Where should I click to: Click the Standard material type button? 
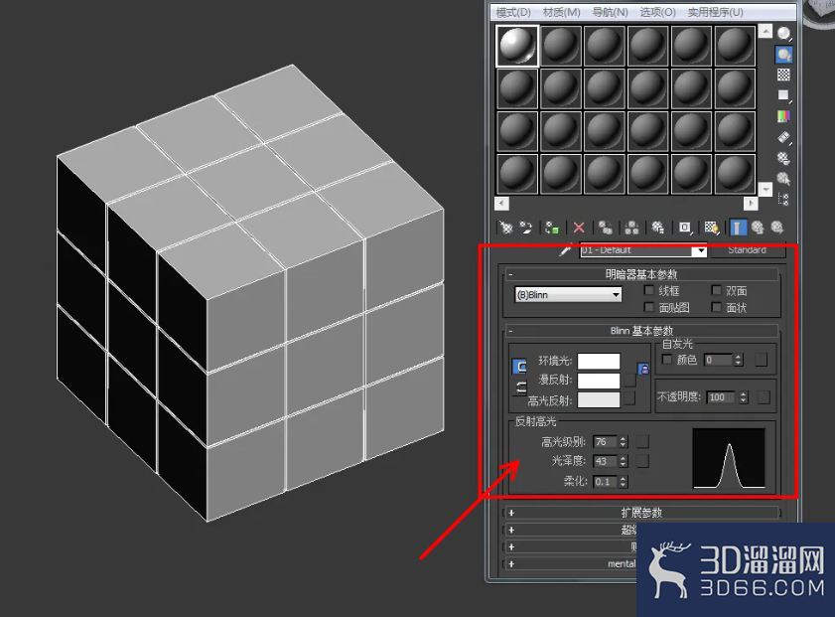pos(748,250)
